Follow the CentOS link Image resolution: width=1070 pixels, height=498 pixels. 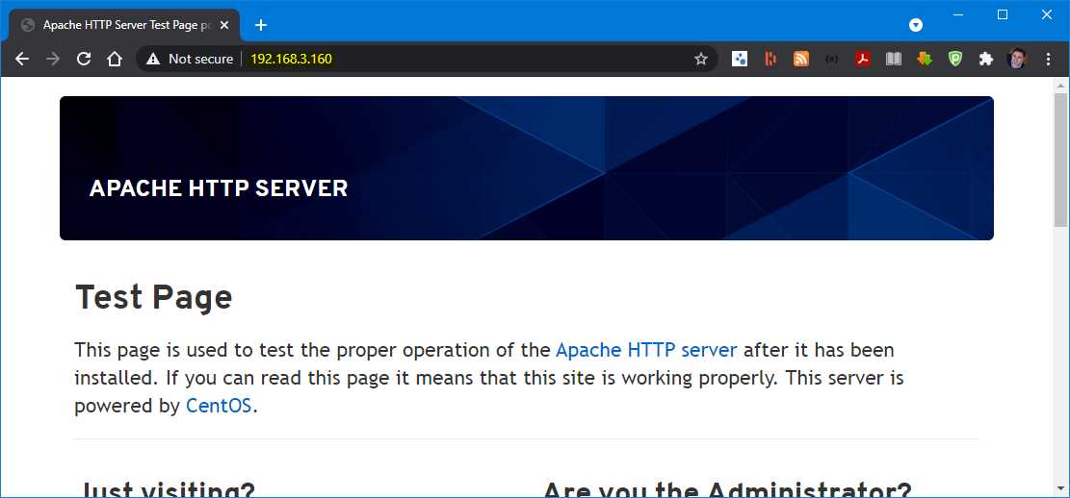219,406
